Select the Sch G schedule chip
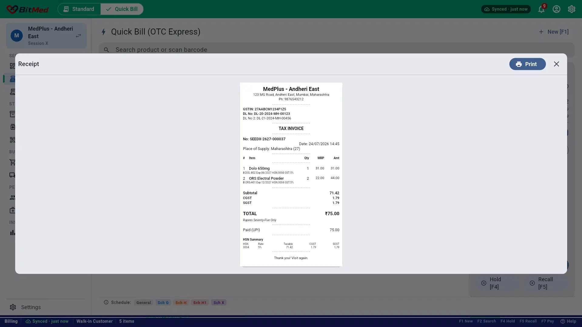The height and width of the screenshot is (327, 582). pos(163,302)
